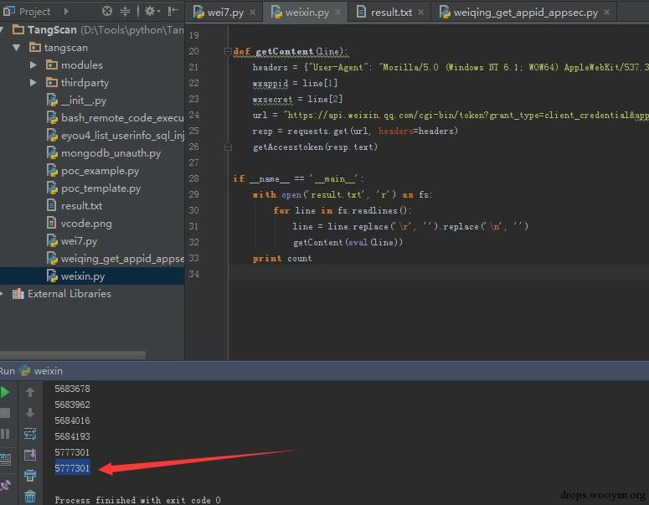The image size is (649, 505).
Task: Click the Stop process square icon
Action: [4, 413]
